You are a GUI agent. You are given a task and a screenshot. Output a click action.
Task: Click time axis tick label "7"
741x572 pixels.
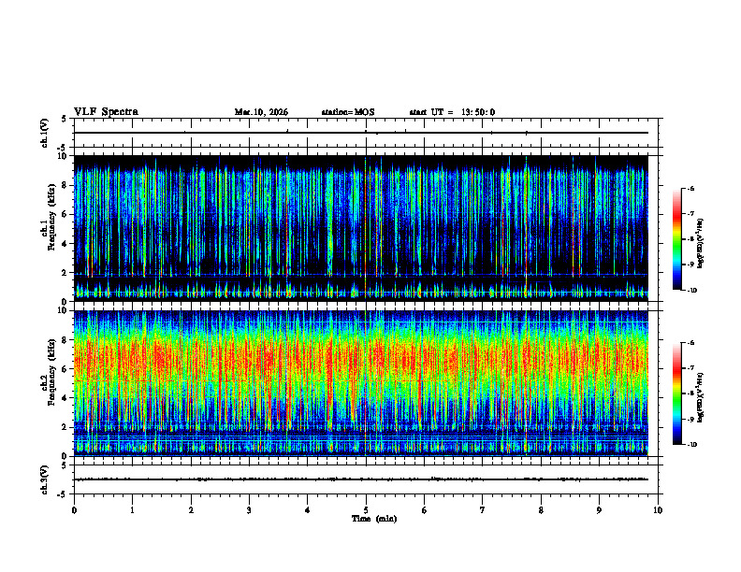(483, 510)
